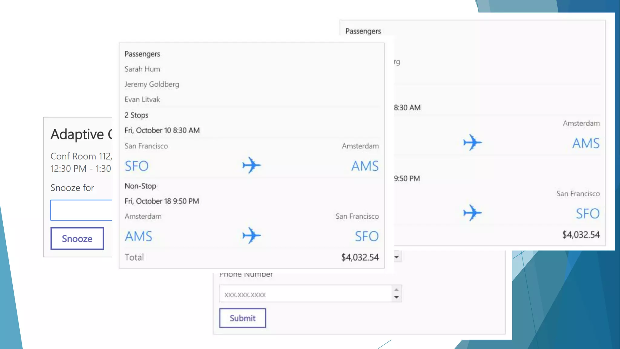Viewport: 620px width, 349px height.
Task: Click the $4,032.54 amount on the Total row
Action: pyautogui.click(x=360, y=257)
